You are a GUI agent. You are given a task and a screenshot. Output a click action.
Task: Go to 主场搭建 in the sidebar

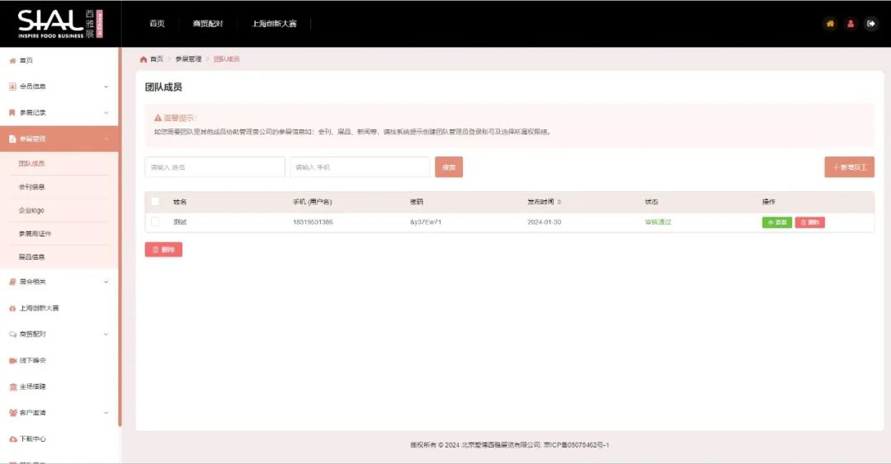(33, 387)
